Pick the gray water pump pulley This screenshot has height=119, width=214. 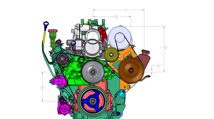pyautogui.click(x=93, y=72)
